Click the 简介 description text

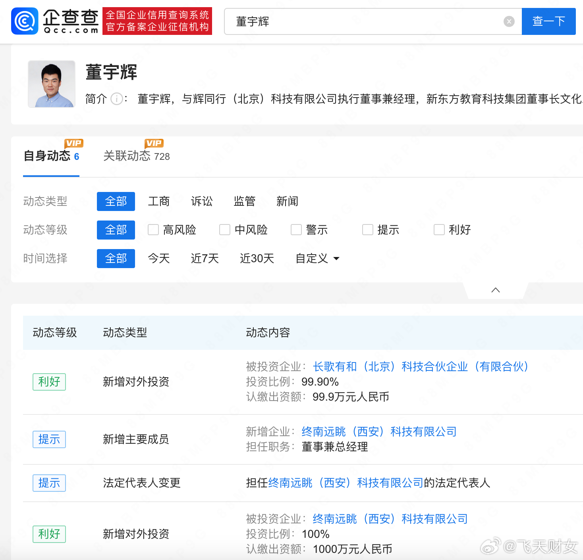[x=360, y=99]
